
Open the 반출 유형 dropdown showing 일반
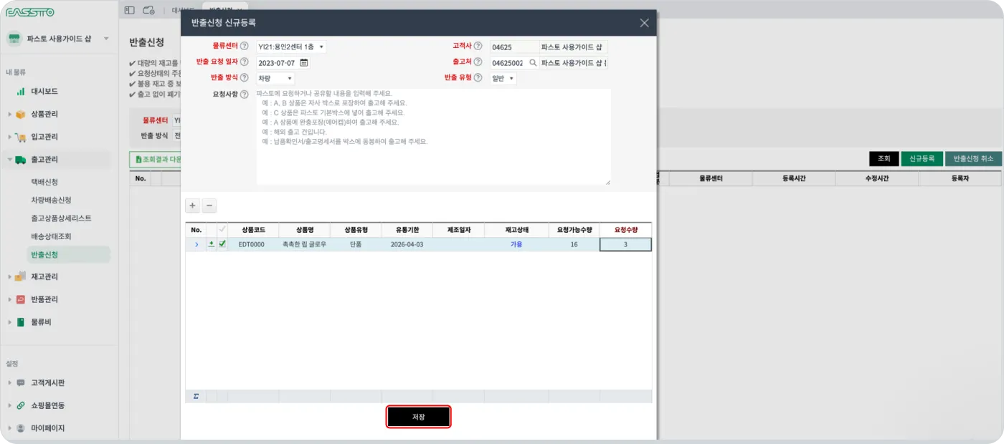click(503, 78)
